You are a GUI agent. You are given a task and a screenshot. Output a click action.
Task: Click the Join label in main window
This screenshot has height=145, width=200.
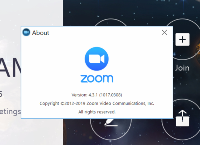point(182,68)
